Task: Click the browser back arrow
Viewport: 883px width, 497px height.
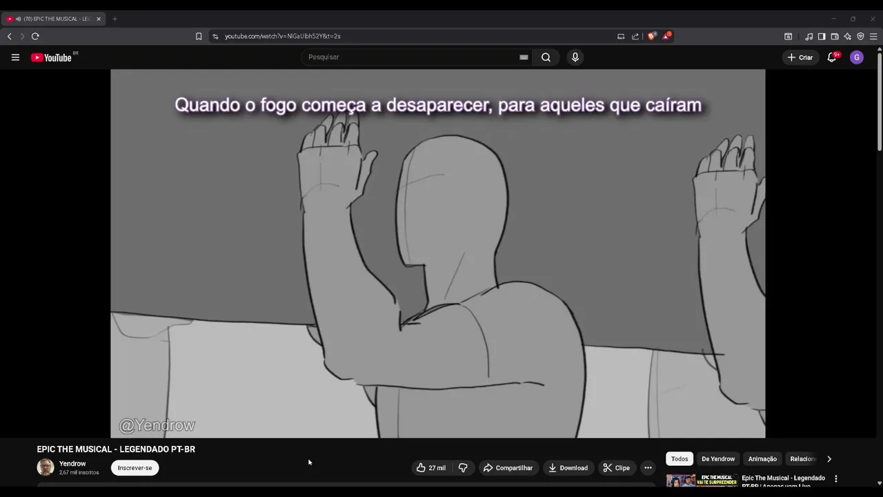Action: point(10,36)
